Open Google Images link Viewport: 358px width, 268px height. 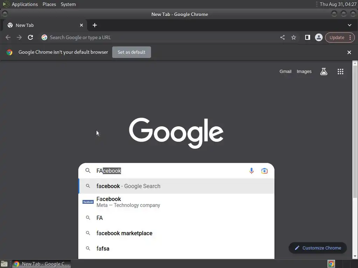304,72
